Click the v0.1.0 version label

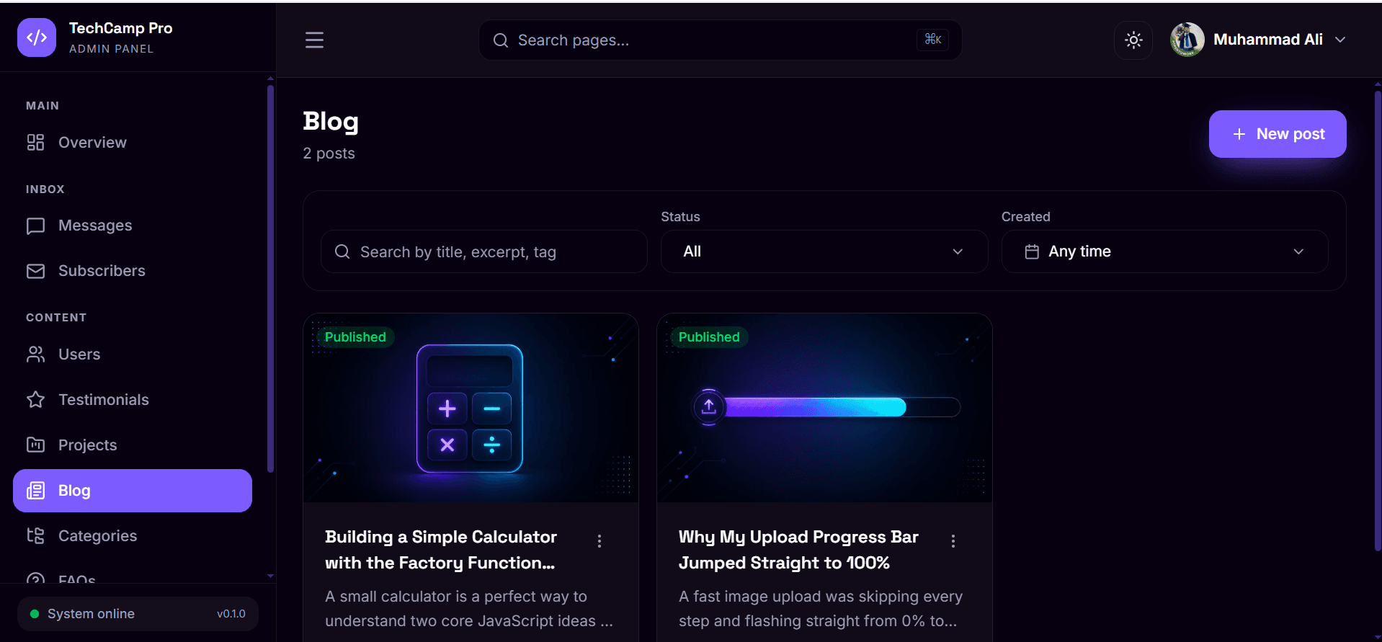click(x=231, y=614)
